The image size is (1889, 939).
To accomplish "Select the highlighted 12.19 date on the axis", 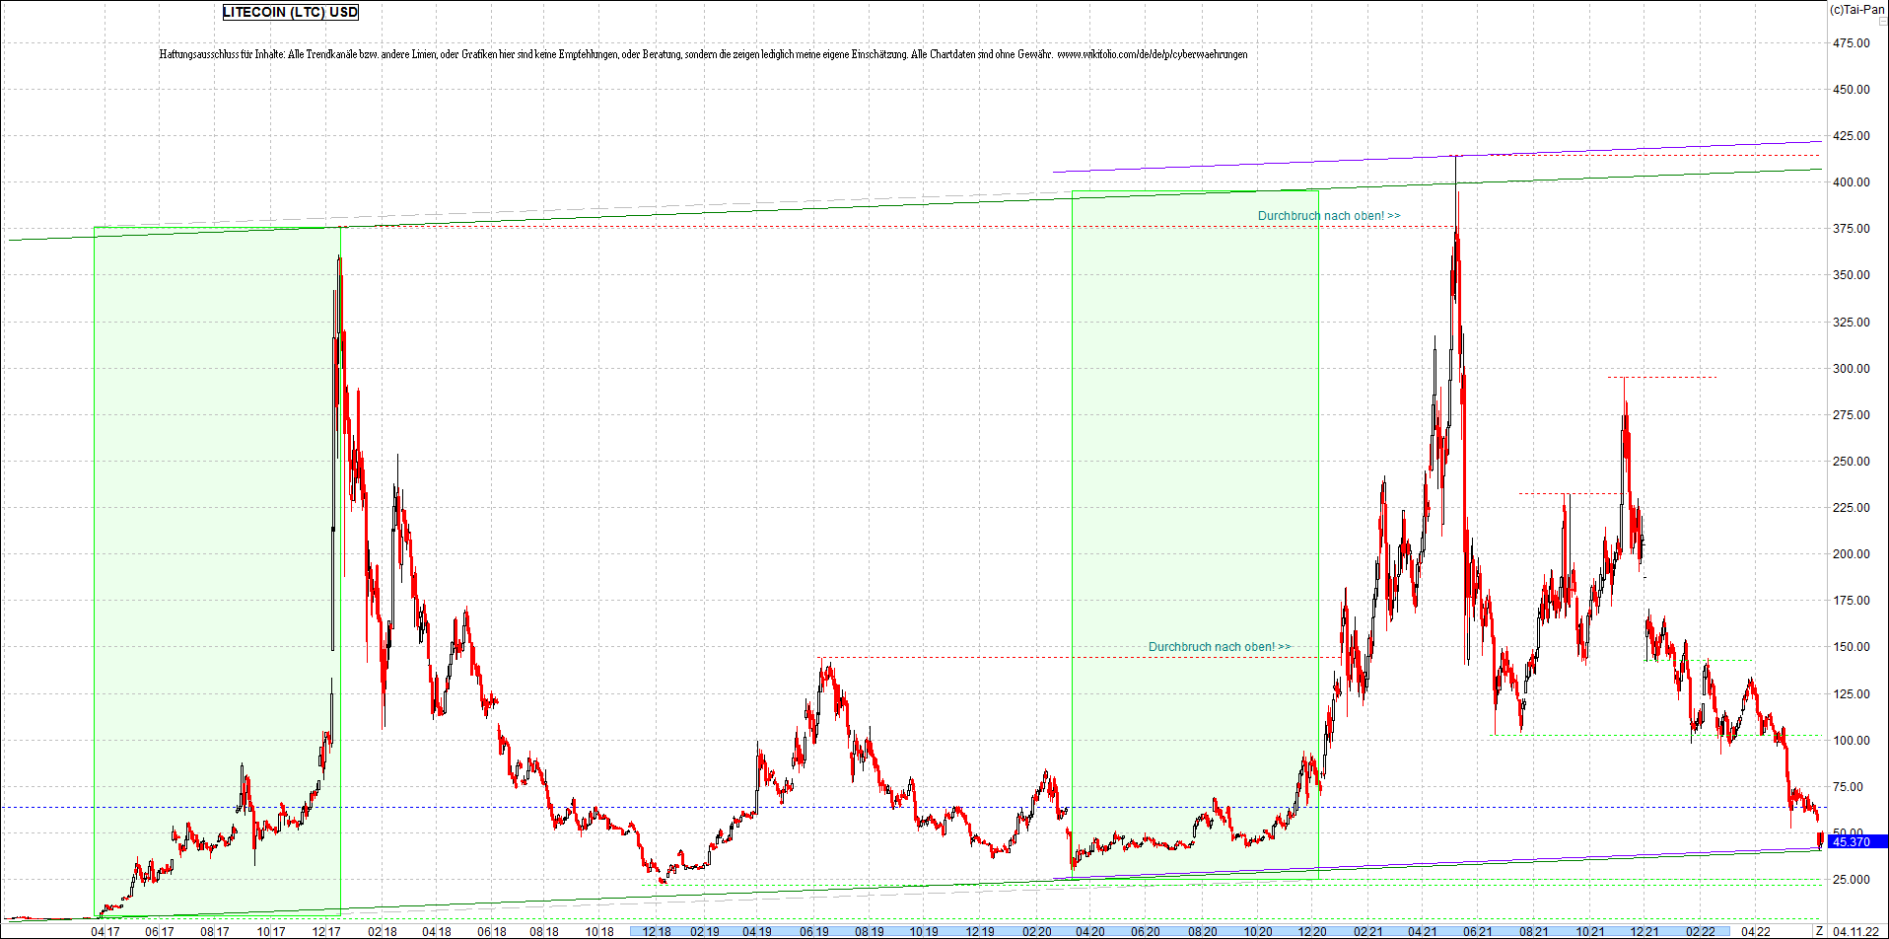I will (x=980, y=931).
